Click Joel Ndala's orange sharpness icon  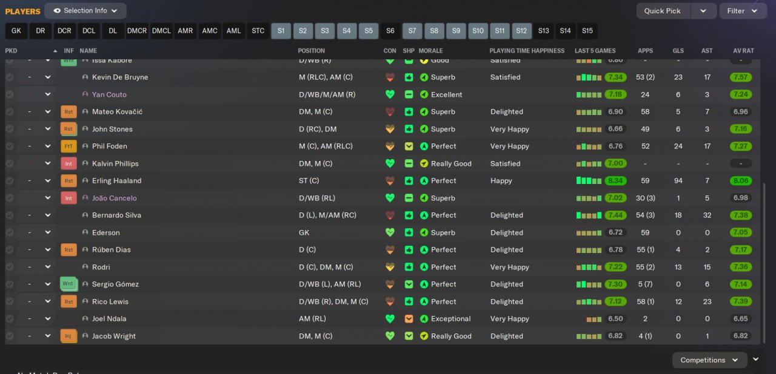(x=409, y=318)
